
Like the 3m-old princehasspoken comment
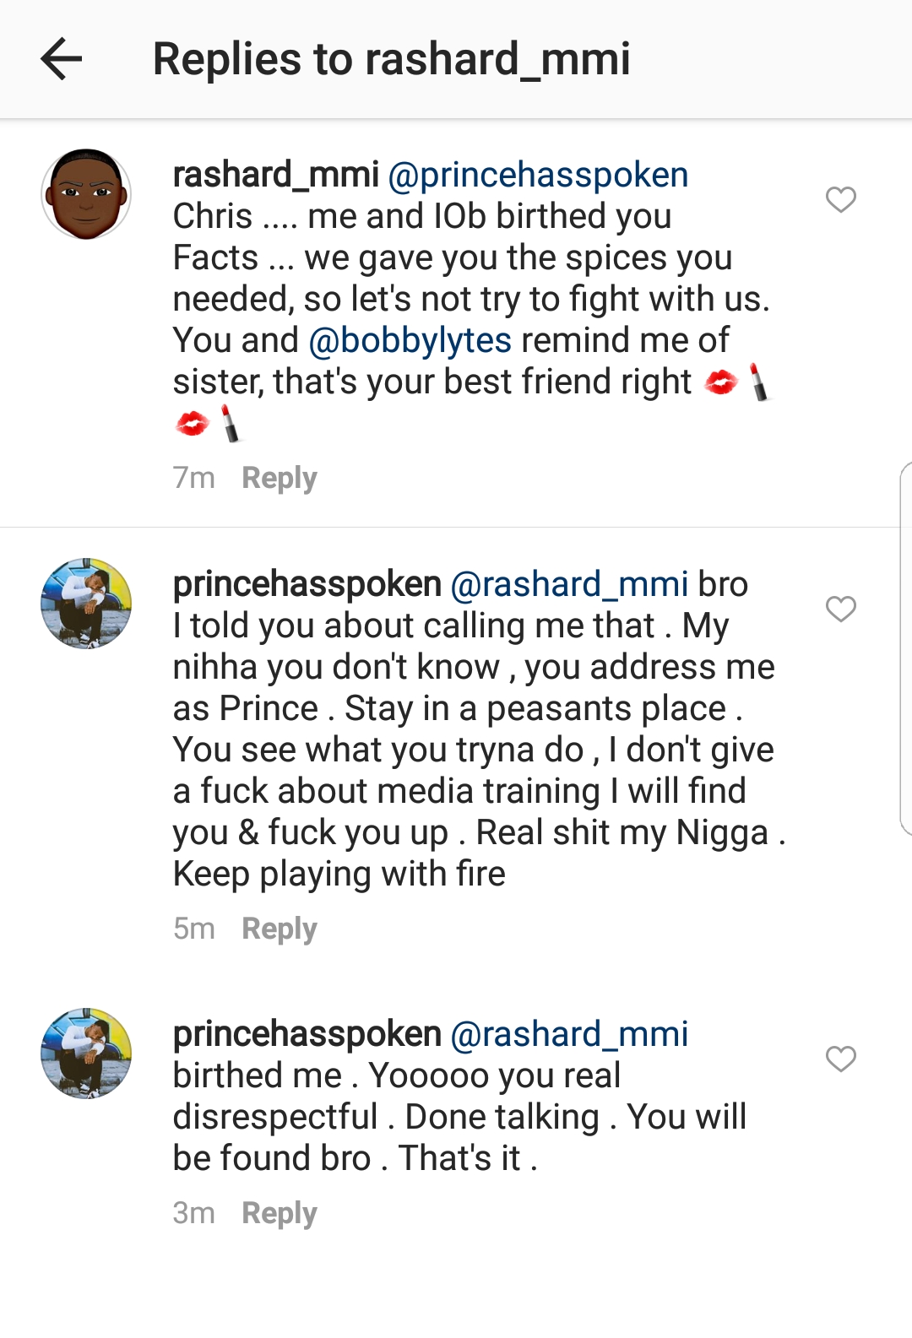click(840, 1059)
